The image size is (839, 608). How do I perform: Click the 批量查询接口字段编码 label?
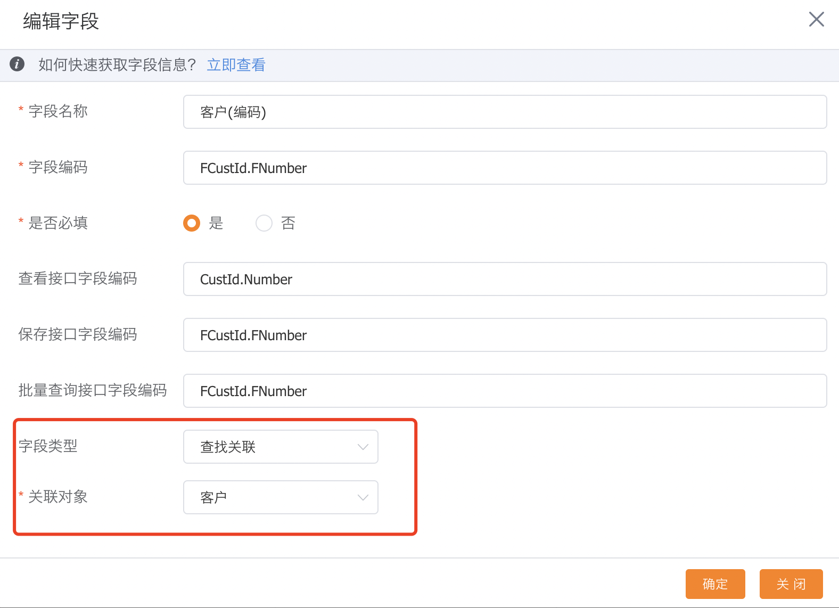[93, 390]
